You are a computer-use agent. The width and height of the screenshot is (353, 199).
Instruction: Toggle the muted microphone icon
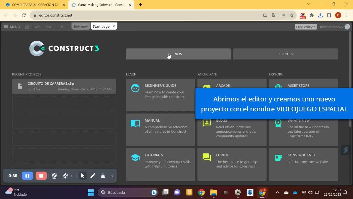[x=65, y=176]
